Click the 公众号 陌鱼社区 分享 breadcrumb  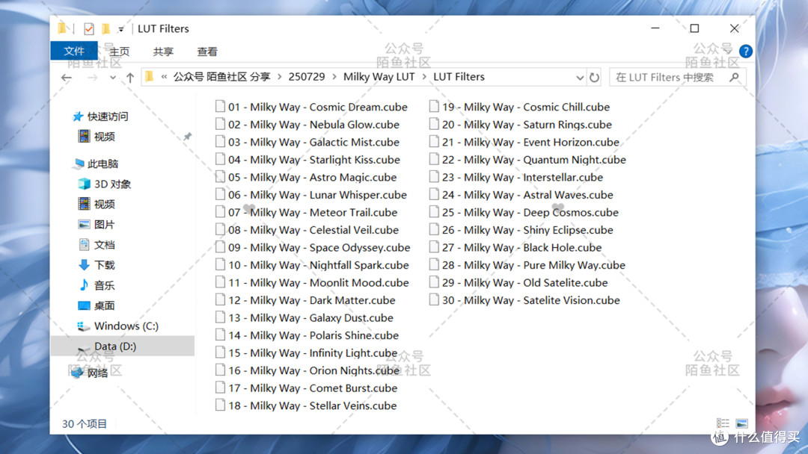[x=221, y=77]
